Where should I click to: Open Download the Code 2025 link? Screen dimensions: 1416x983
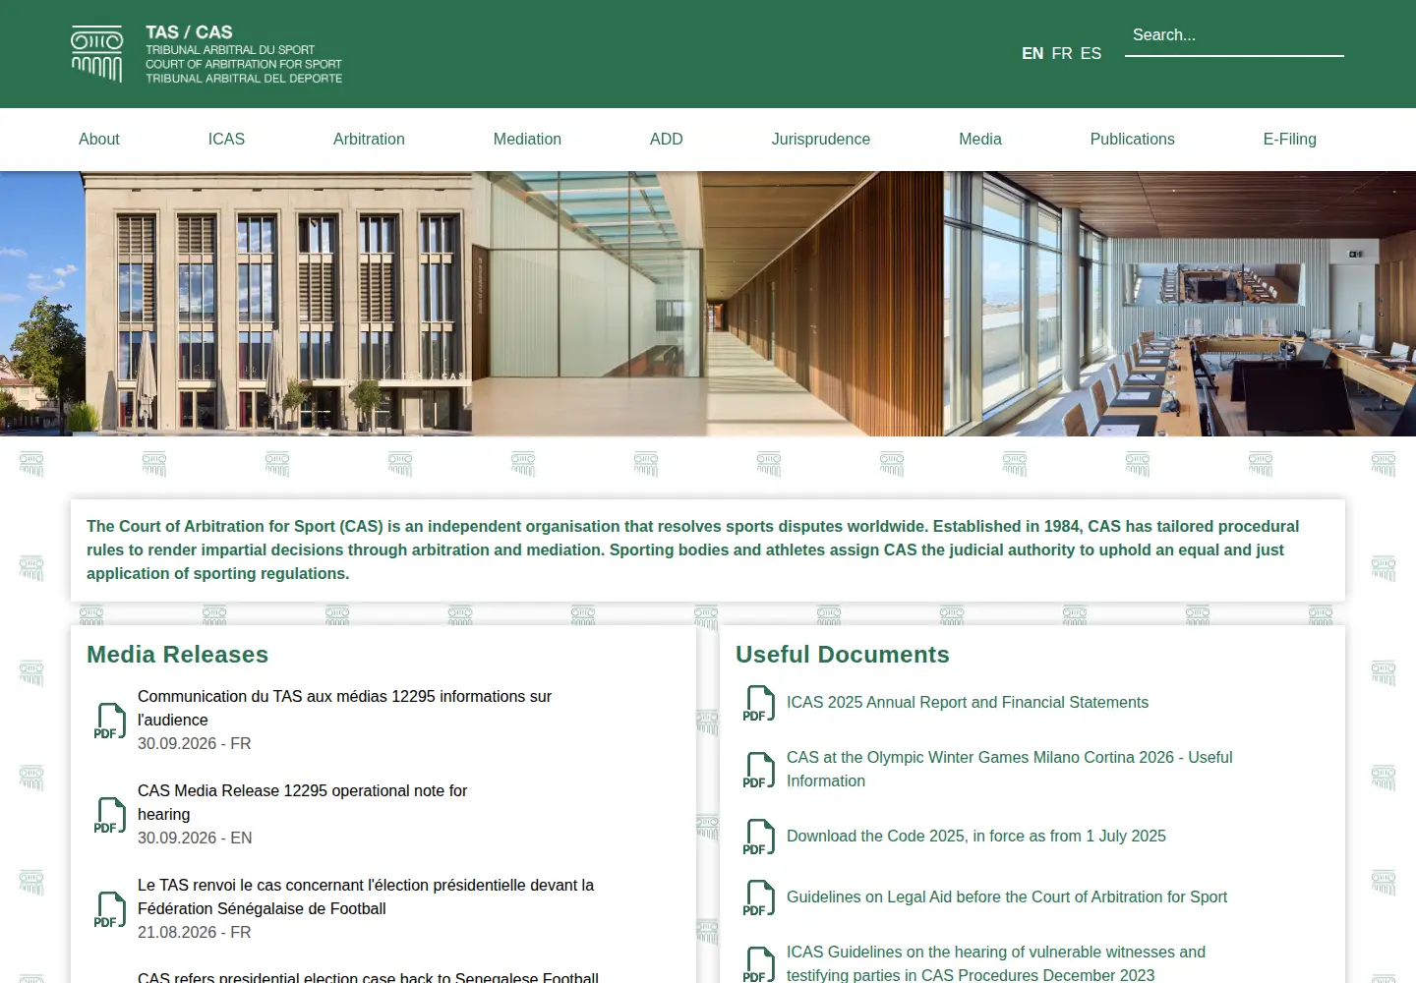tap(976, 837)
